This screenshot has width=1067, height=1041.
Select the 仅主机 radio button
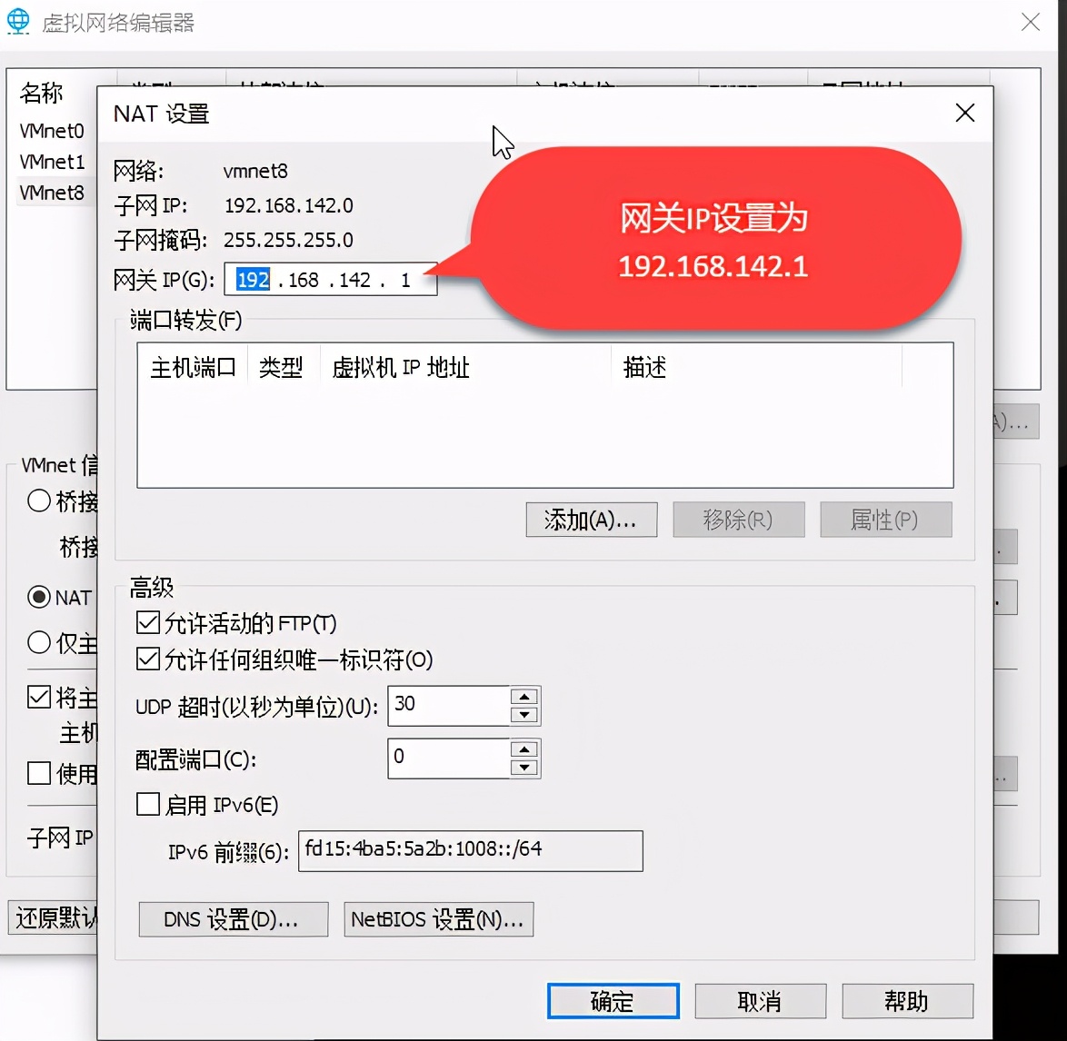click(x=39, y=642)
